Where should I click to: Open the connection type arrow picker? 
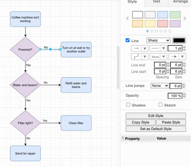point(140,48)
